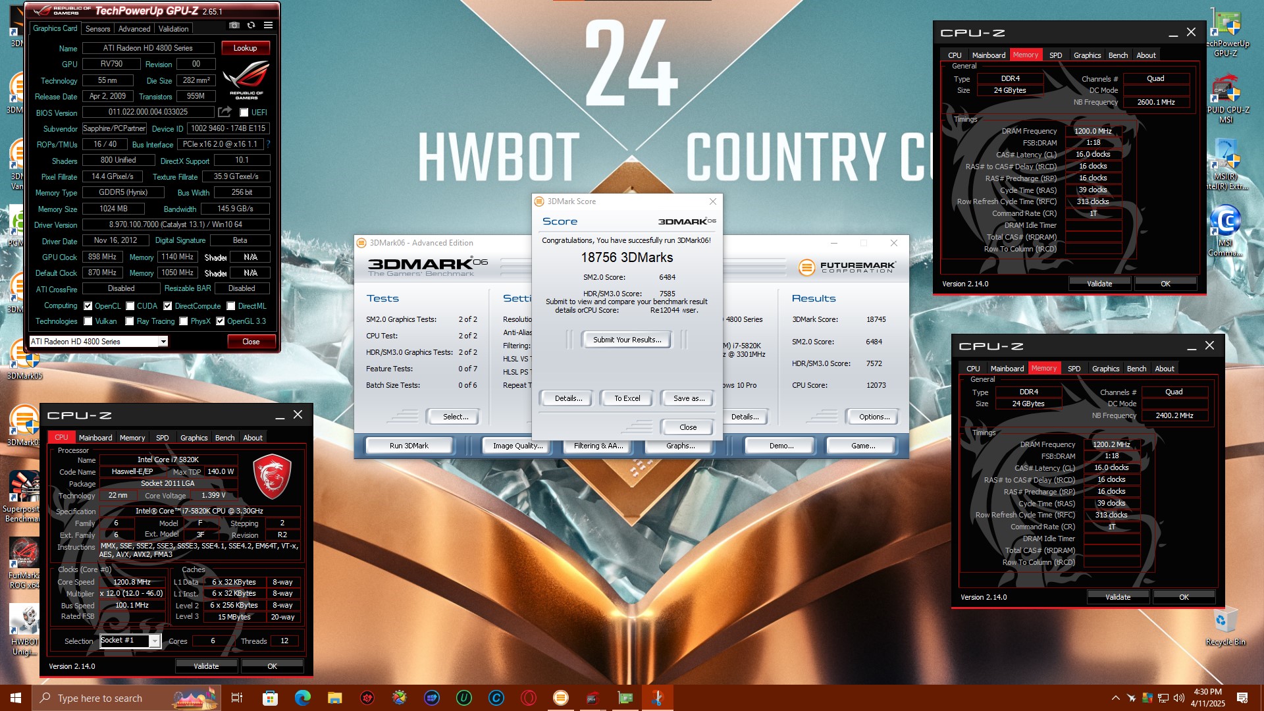Click To Excel in 3DMark Score dialog

pyautogui.click(x=627, y=398)
